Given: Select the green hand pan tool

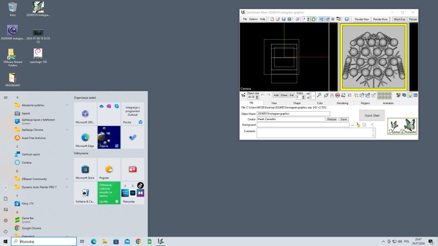Looking at the screenshot, I should 313,19.
